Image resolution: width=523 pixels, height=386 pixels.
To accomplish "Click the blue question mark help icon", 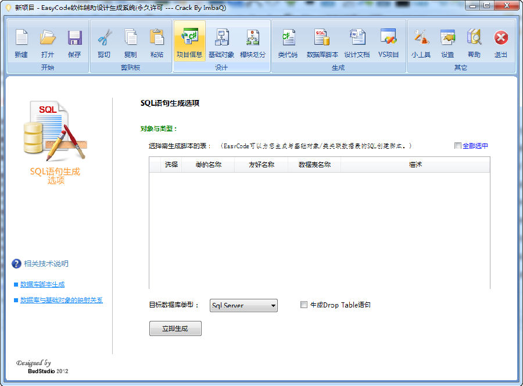I will pyautogui.click(x=16, y=264).
